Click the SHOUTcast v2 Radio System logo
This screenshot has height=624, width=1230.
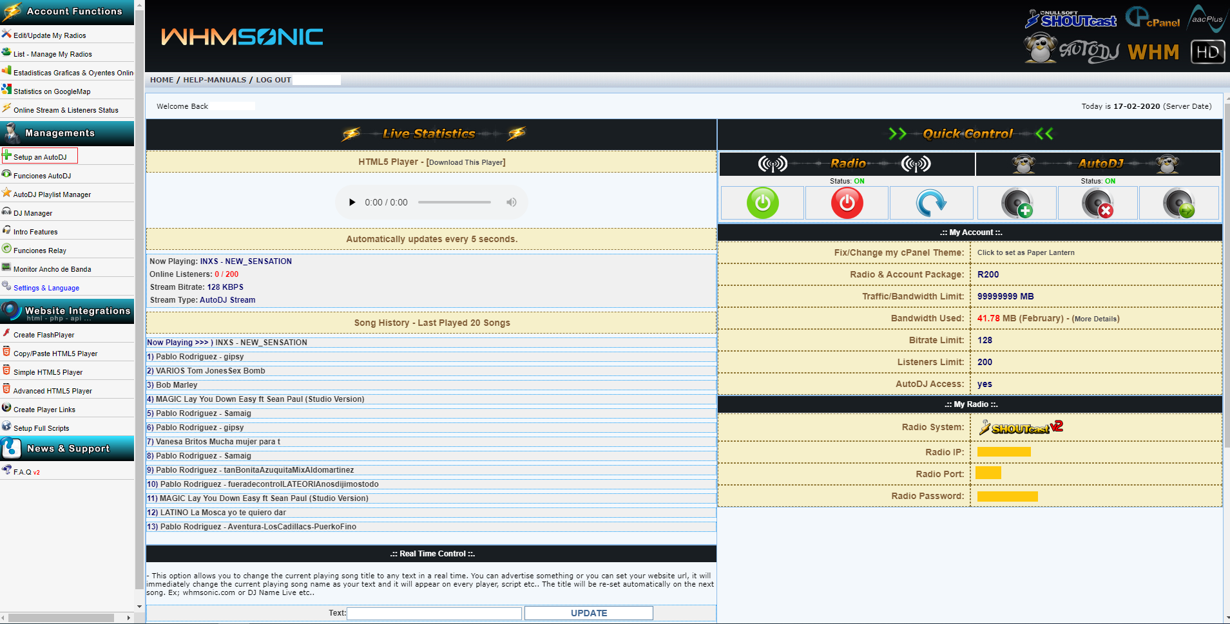1021,428
